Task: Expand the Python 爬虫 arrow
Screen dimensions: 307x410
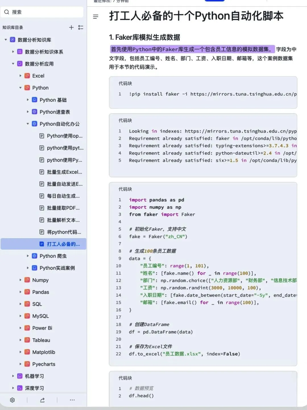Action: 28,256
